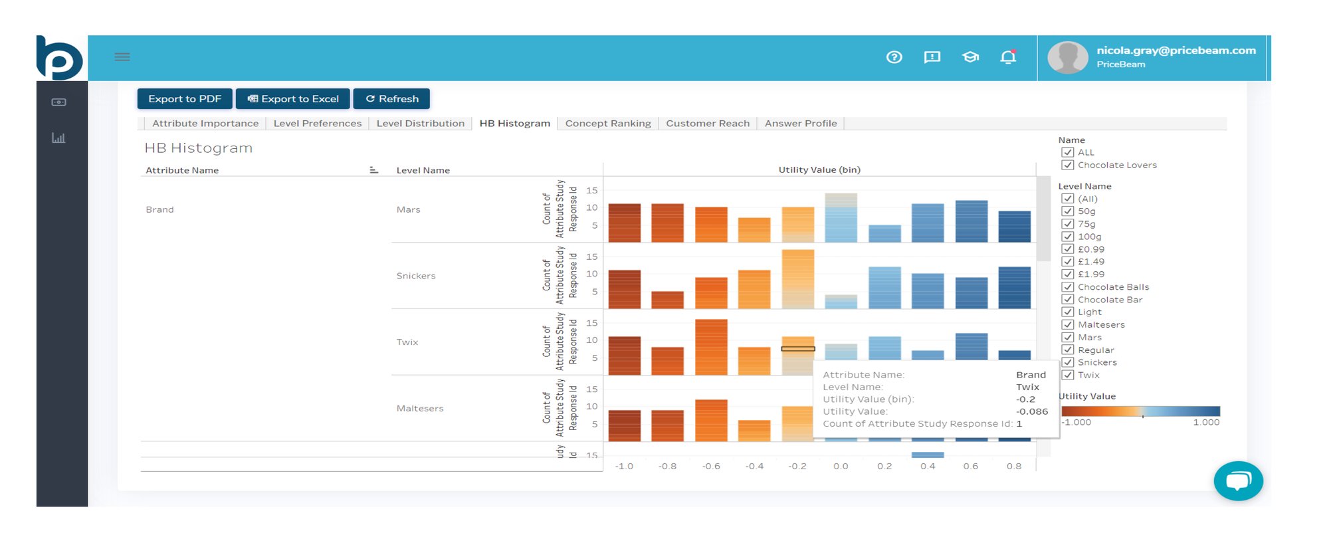Click the Refresh button
The image size is (1329, 545).
coord(391,98)
